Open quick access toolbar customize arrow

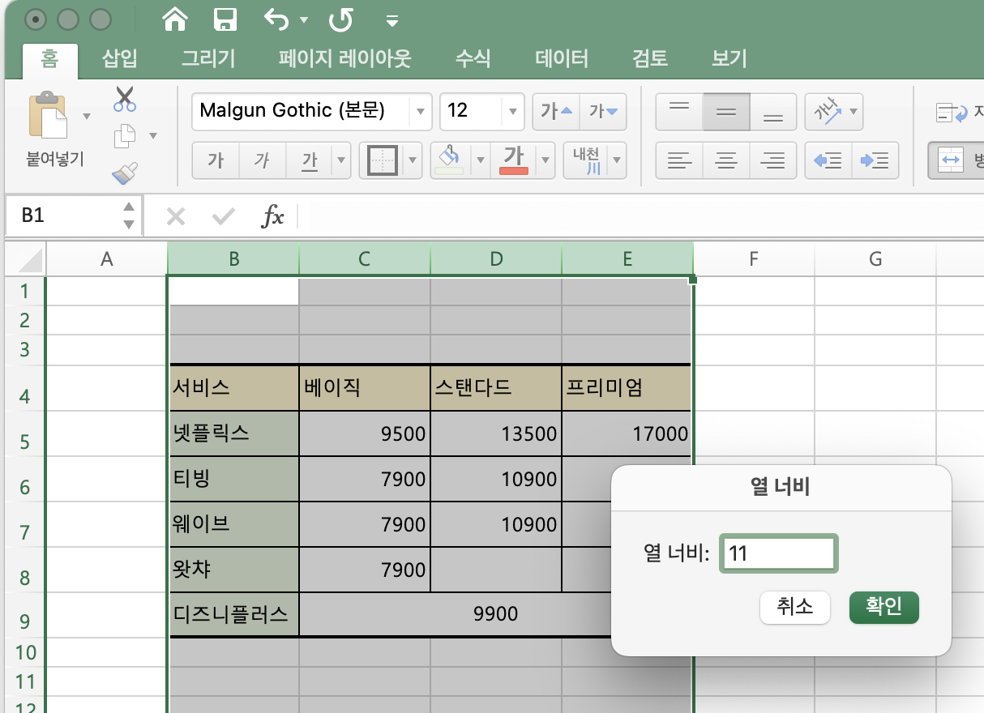392,19
